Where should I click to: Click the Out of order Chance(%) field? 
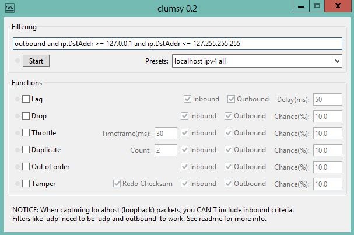(328, 167)
